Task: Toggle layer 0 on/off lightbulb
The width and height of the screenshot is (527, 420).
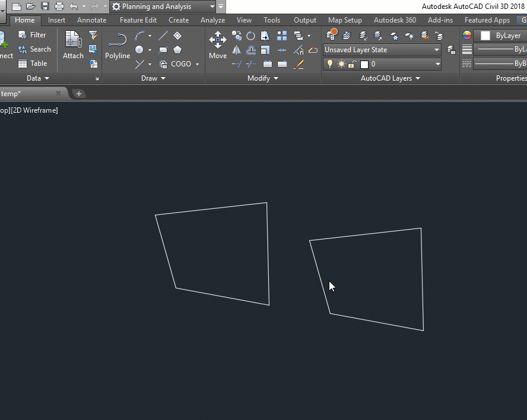Action: (x=330, y=64)
